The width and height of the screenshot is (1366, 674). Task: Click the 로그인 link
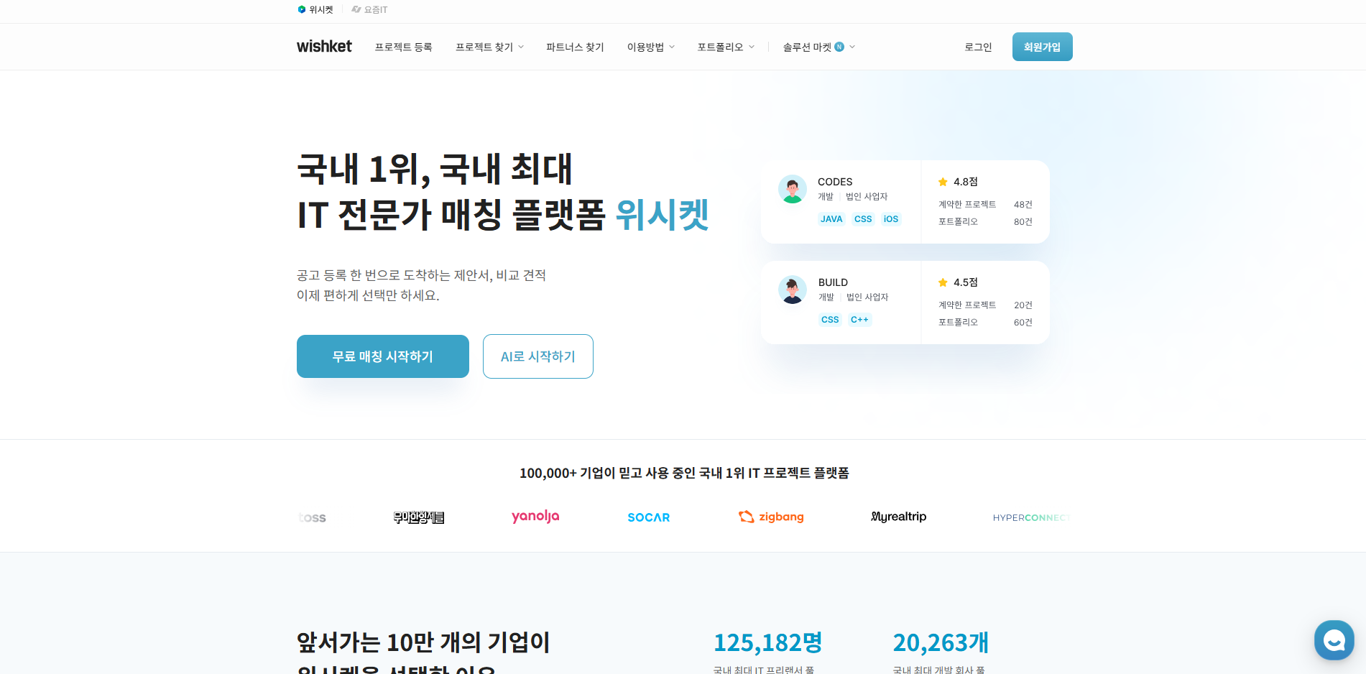[977, 47]
